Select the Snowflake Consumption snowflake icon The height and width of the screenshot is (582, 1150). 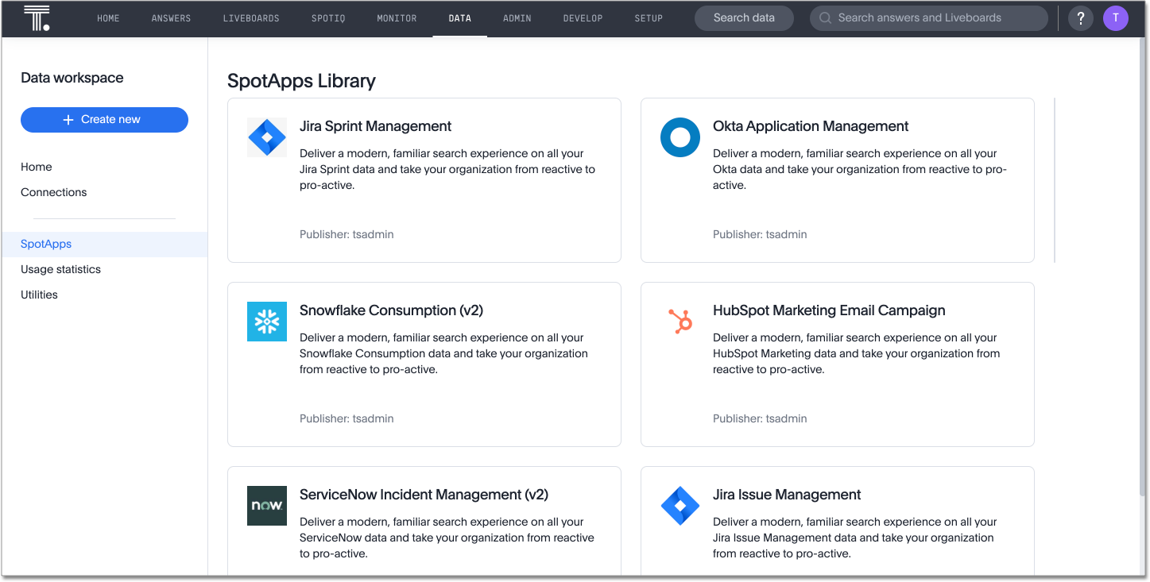click(x=267, y=322)
